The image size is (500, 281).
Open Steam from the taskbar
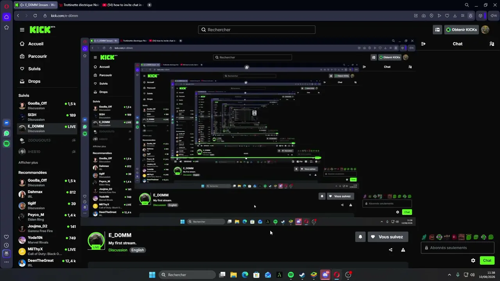pyautogui.click(x=302, y=275)
